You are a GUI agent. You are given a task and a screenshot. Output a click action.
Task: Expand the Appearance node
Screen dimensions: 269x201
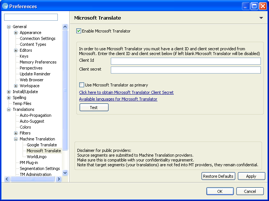point(16,33)
